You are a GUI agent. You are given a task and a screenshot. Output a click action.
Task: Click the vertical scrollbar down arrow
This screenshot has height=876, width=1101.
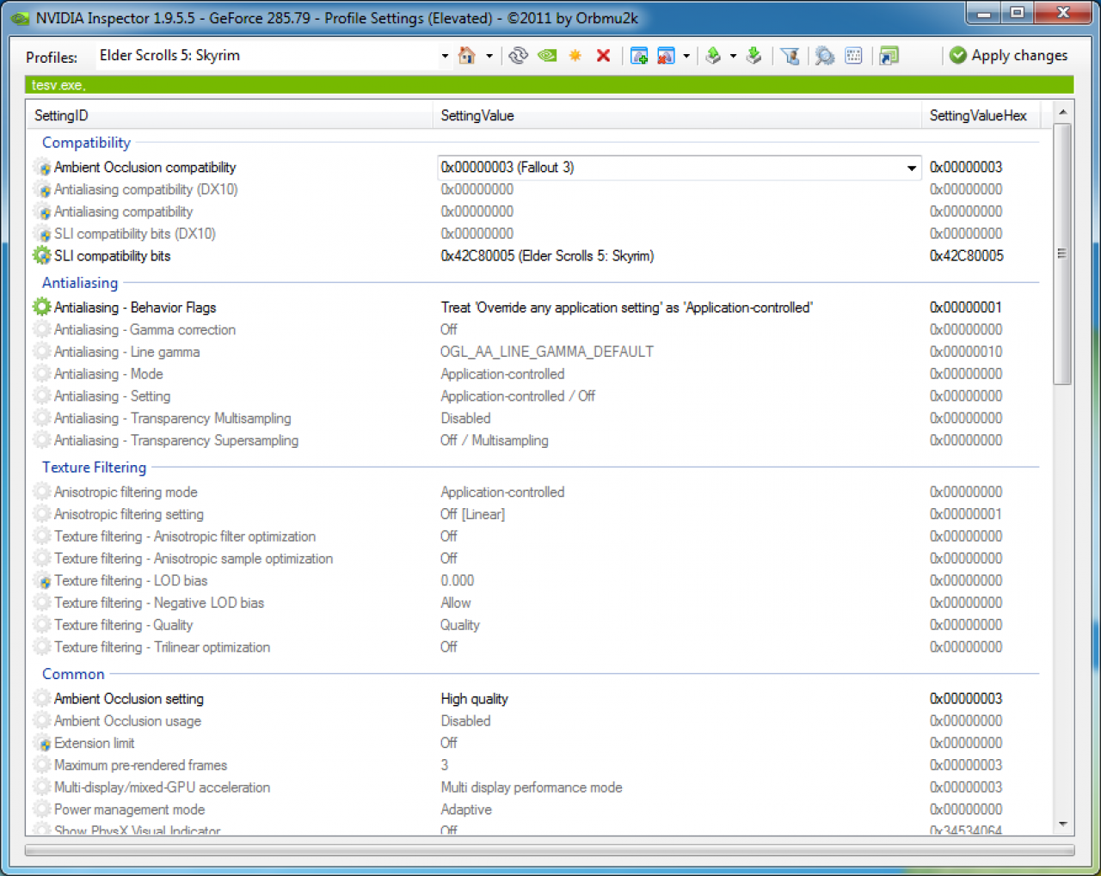click(1063, 824)
